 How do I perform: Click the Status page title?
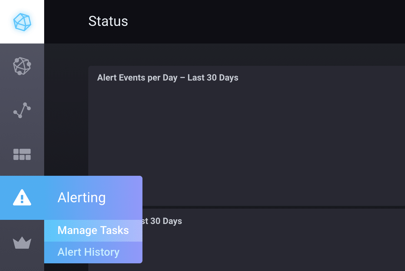pyautogui.click(x=108, y=21)
